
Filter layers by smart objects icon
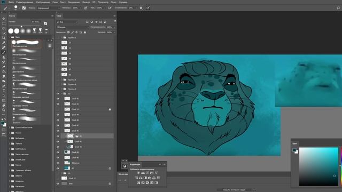click(105, 22)
